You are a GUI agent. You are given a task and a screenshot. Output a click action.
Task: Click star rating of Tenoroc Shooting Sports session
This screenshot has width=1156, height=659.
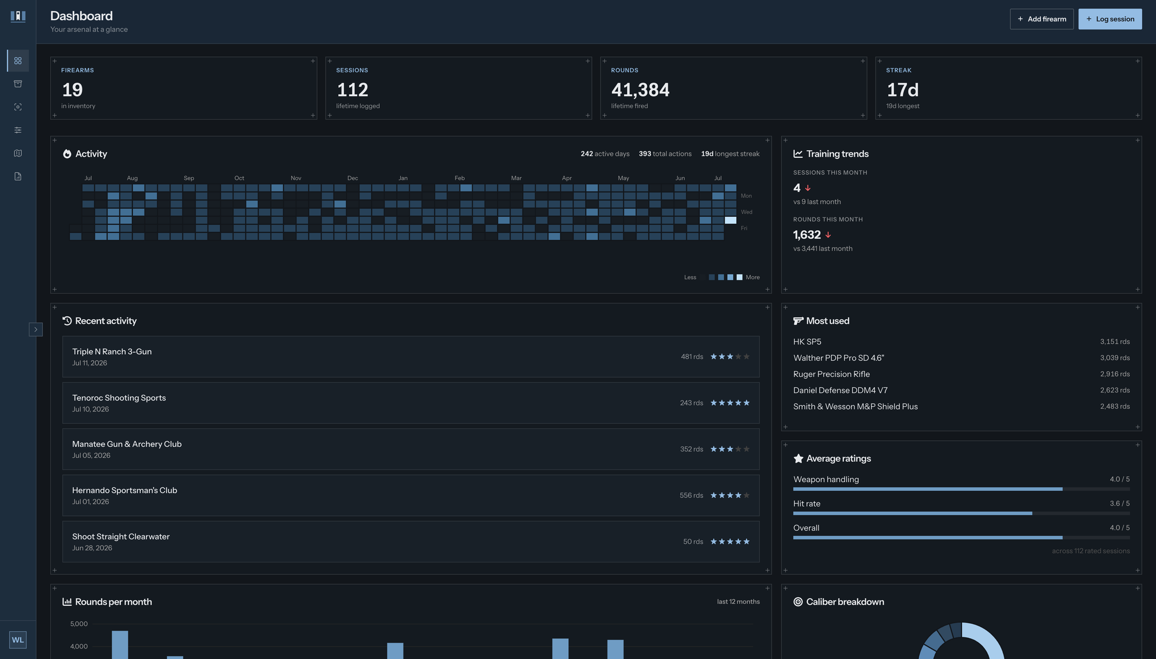pyautogui.click(x=730, y=403)
